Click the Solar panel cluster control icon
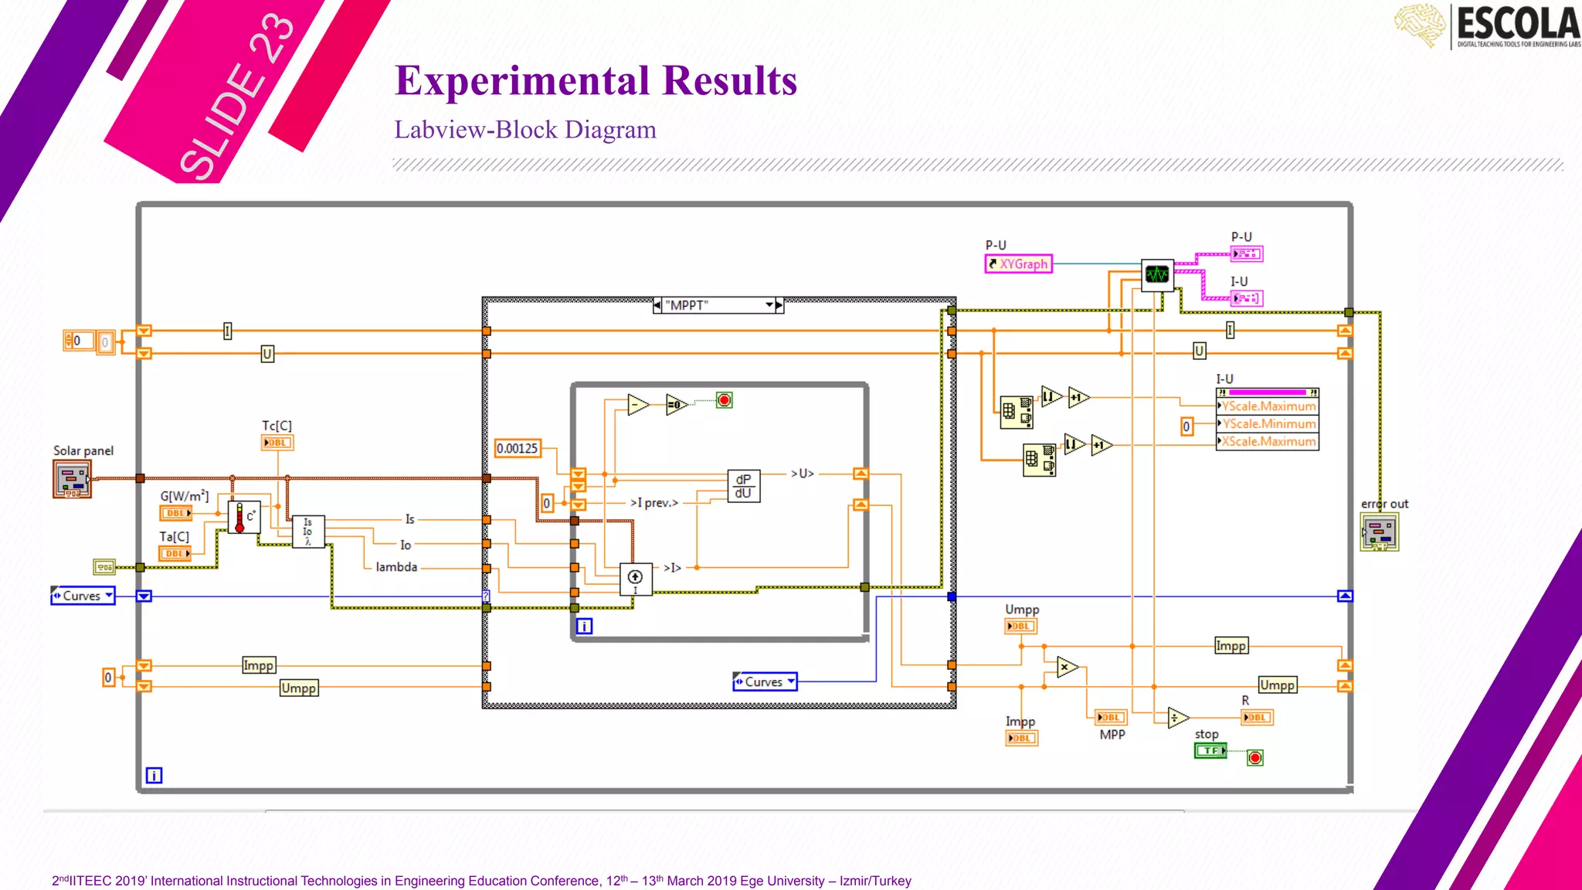The width and height of the screenshot is (1582, 890). 72,479
